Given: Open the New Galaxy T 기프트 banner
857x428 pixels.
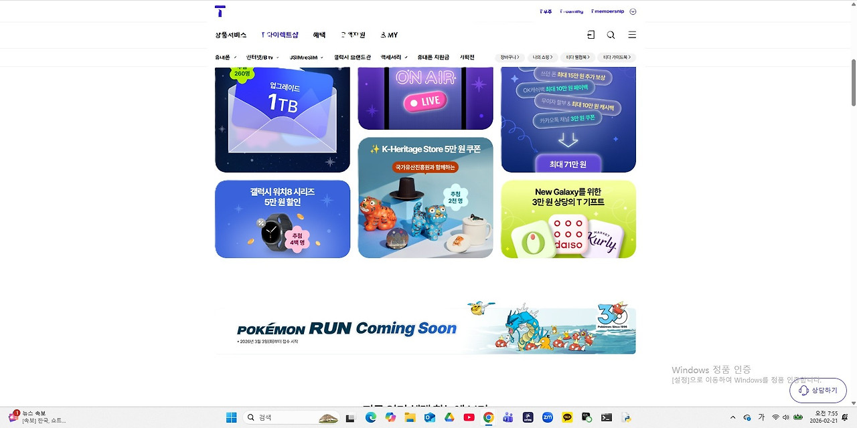Looking at the screenshot, I should click(568, 219).
